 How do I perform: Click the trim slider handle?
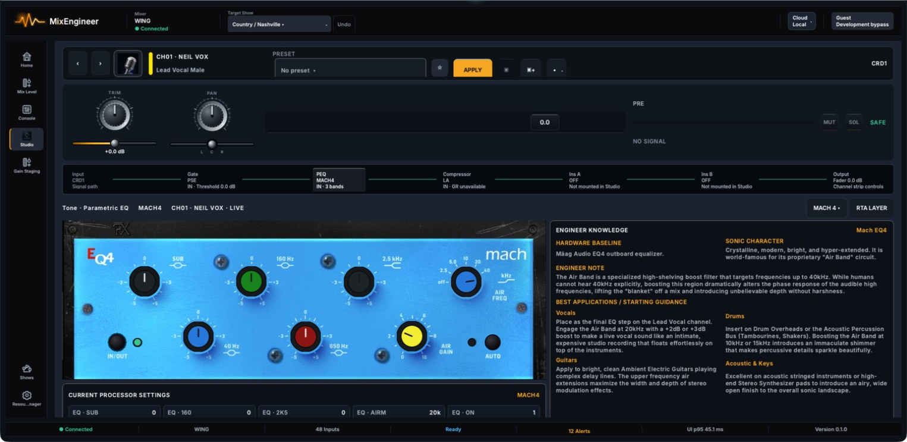tap(114, 143)
